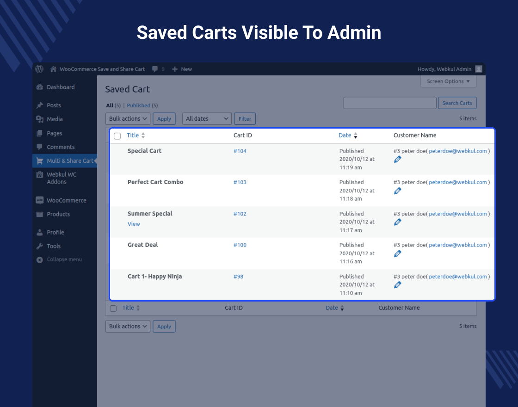
Task: Click the Webkul Admin avatar
Action: point(478,69)
